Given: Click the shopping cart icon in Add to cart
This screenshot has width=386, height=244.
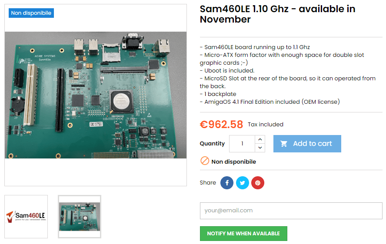Looking at the screenshot, I should (284, 144).
